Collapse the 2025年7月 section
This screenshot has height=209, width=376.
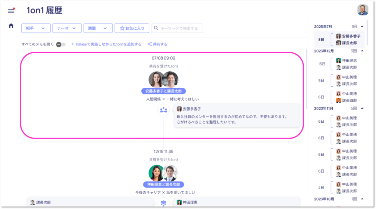tap(362, 26)
